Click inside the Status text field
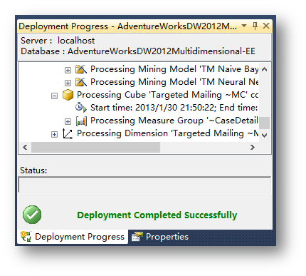Image resolution: width=306 pixels, height=276 pixels. 144,185
